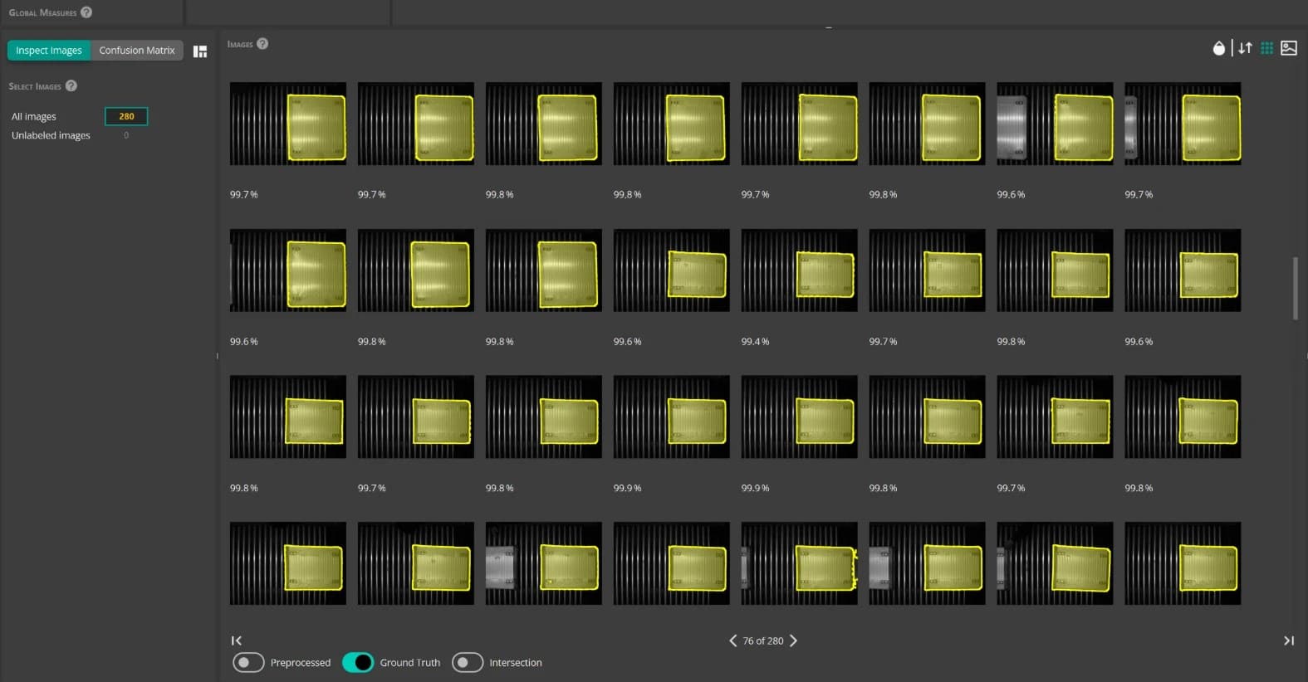Jump to the last page of images
This screenshot has width=1308, height=682.
(x=1289, y=641)
